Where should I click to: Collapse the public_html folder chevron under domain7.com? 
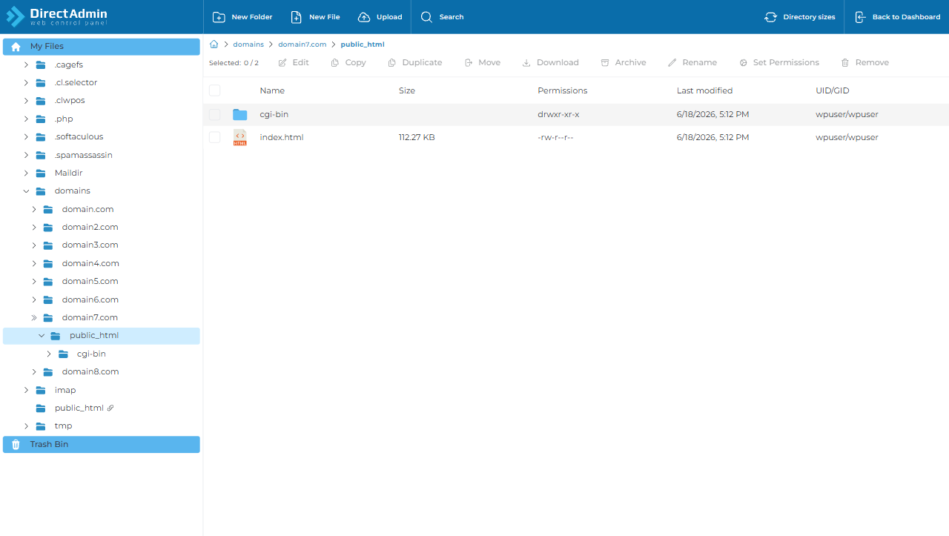click(x=42, y=336)
